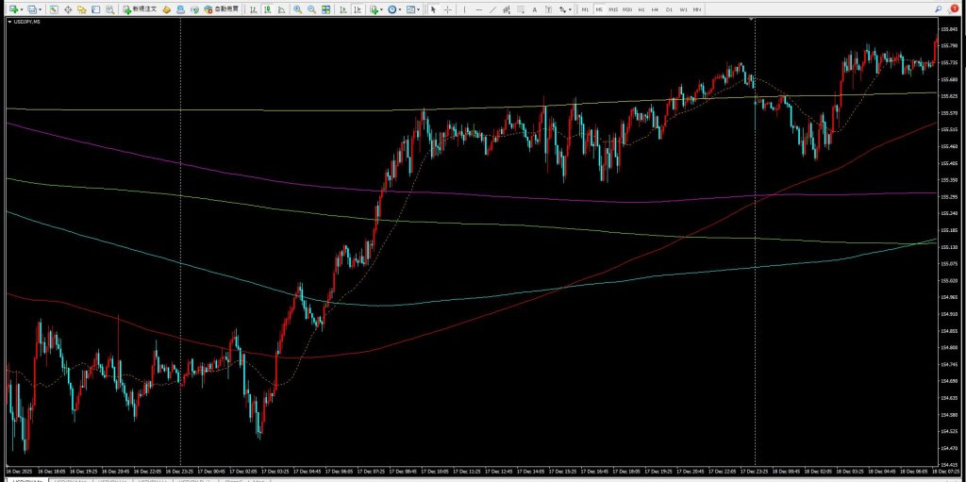Click the red notification badge icon
966x482 pixels.
[x=954, y=8]
